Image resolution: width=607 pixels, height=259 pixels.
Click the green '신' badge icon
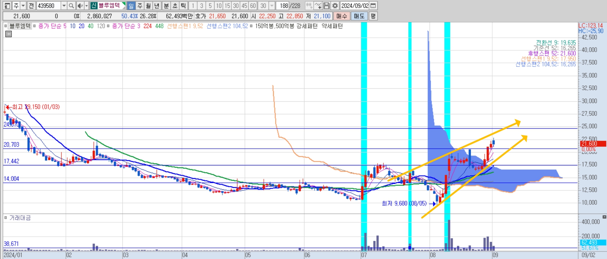coord(94,5)
